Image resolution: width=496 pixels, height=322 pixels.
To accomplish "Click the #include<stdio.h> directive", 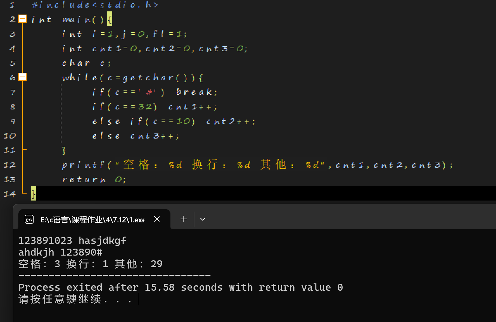I will point(95,5).
